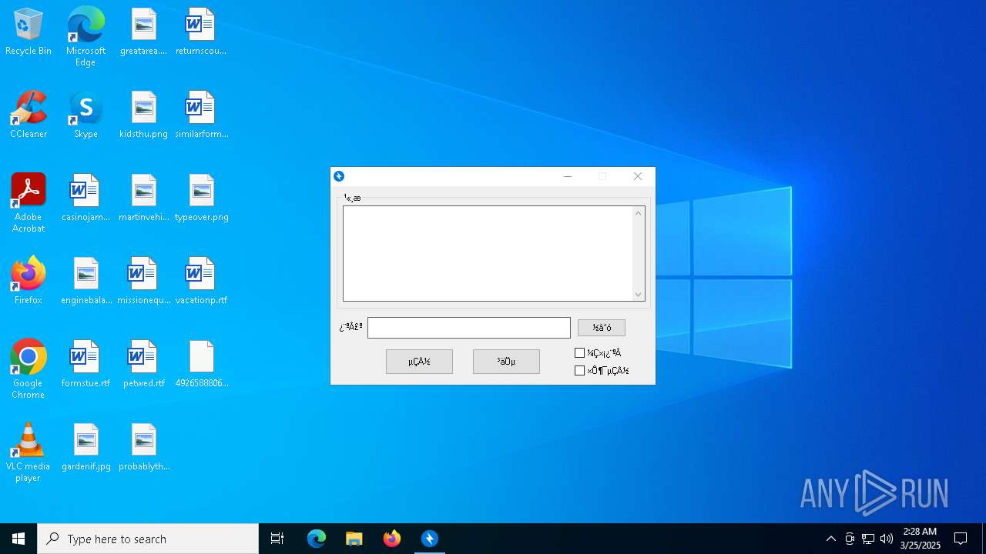Open the taskbar clock showing 2:28 AM
The width and height of the screenshot is (986, 554).
[x=921, y=539]
